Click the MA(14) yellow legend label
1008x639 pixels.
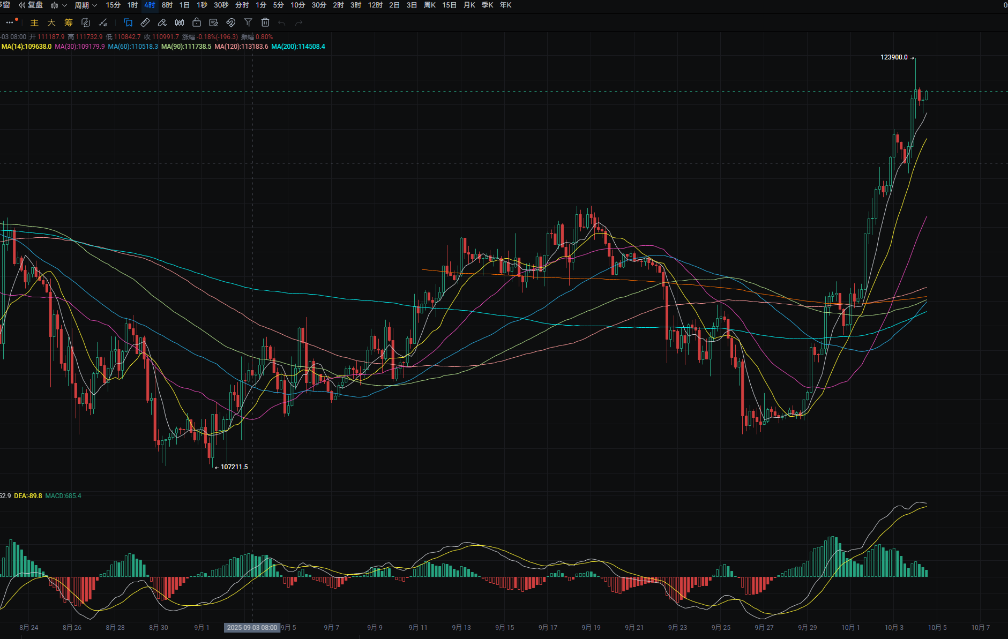point(27,47)
